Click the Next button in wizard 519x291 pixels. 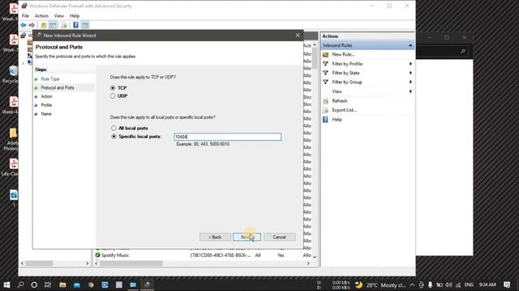247,237
